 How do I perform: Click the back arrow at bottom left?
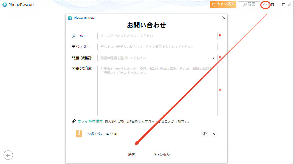(8, 155)
